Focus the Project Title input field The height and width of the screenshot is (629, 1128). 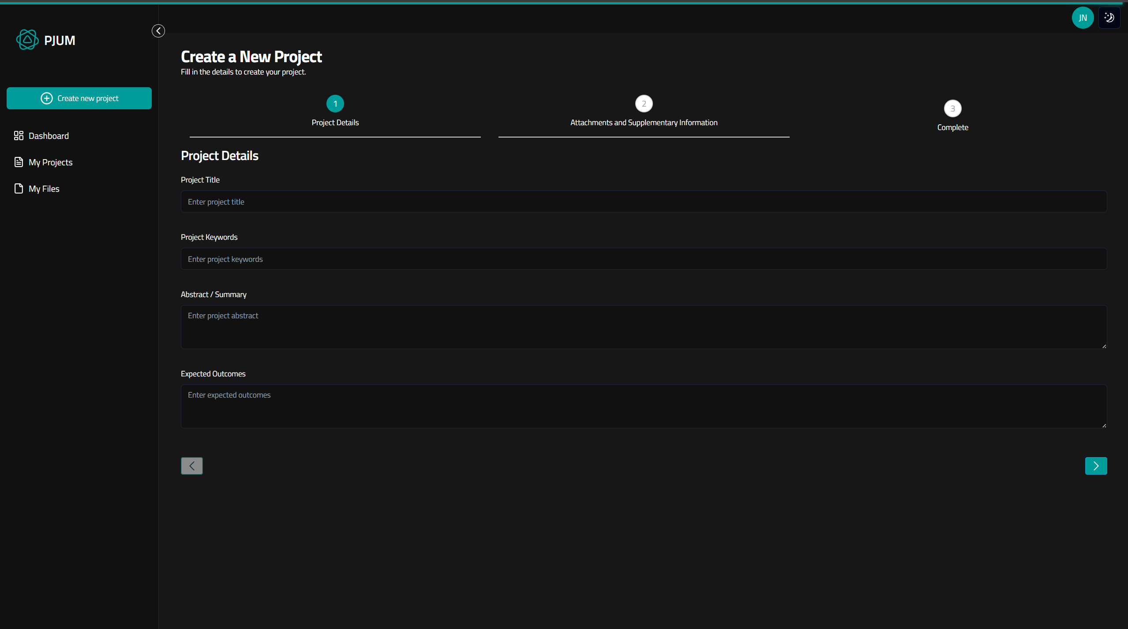click(644, 201)
